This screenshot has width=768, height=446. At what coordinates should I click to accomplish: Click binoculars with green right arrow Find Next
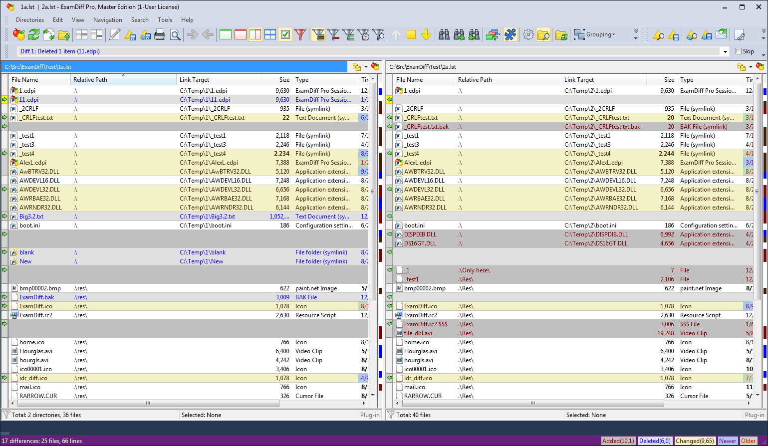pyautogui.click(x=459, y=34)
